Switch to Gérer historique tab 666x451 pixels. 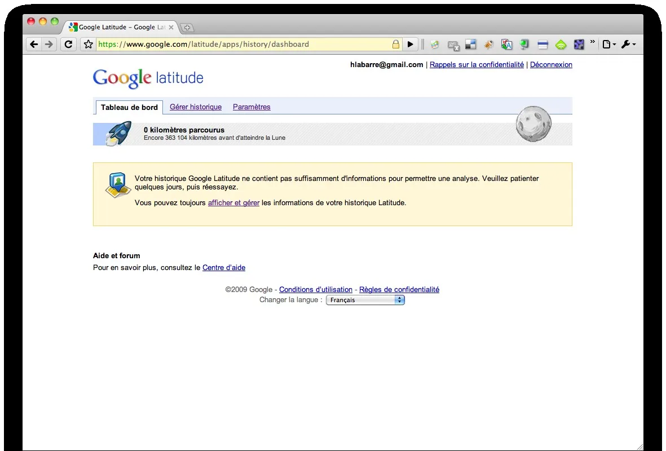(195, 107)
